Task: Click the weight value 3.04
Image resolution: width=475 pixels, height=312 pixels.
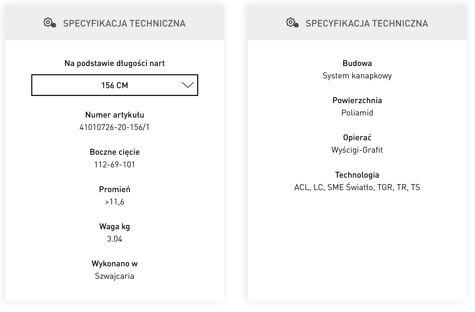Action: tap(114, 239)
